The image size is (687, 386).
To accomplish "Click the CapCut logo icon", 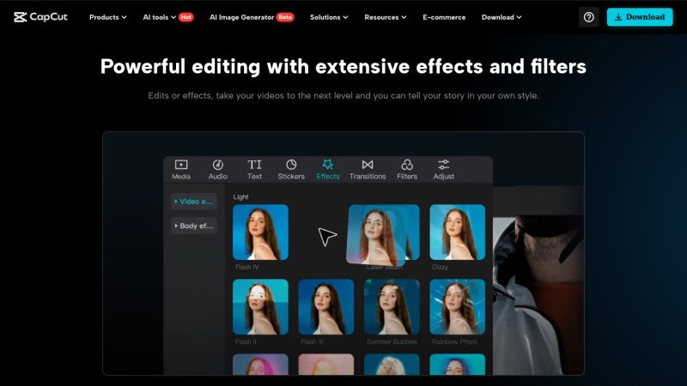I will (21, 16).
